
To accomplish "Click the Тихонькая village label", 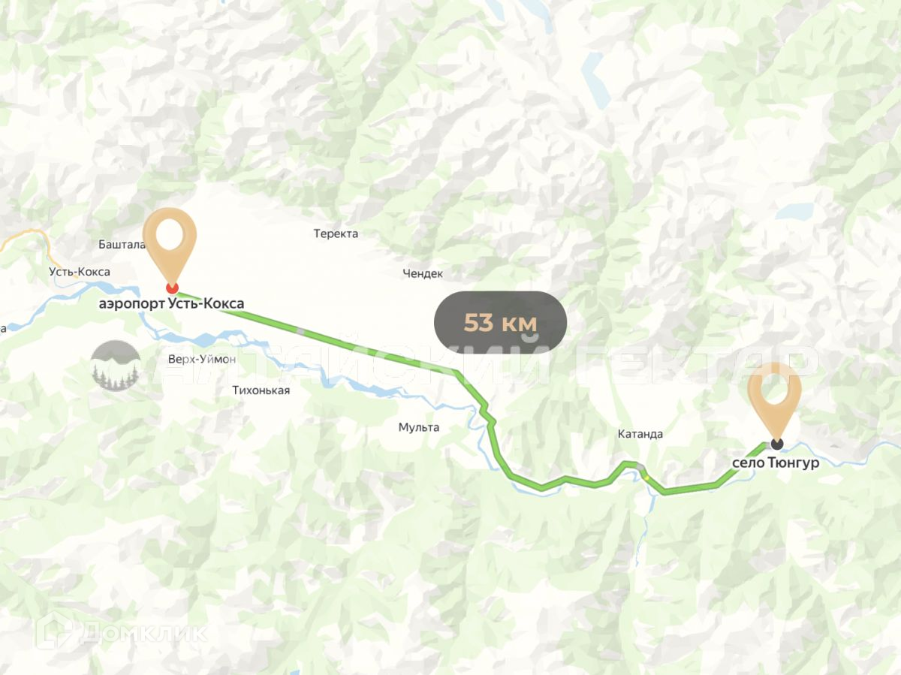I will pos(261,390).
